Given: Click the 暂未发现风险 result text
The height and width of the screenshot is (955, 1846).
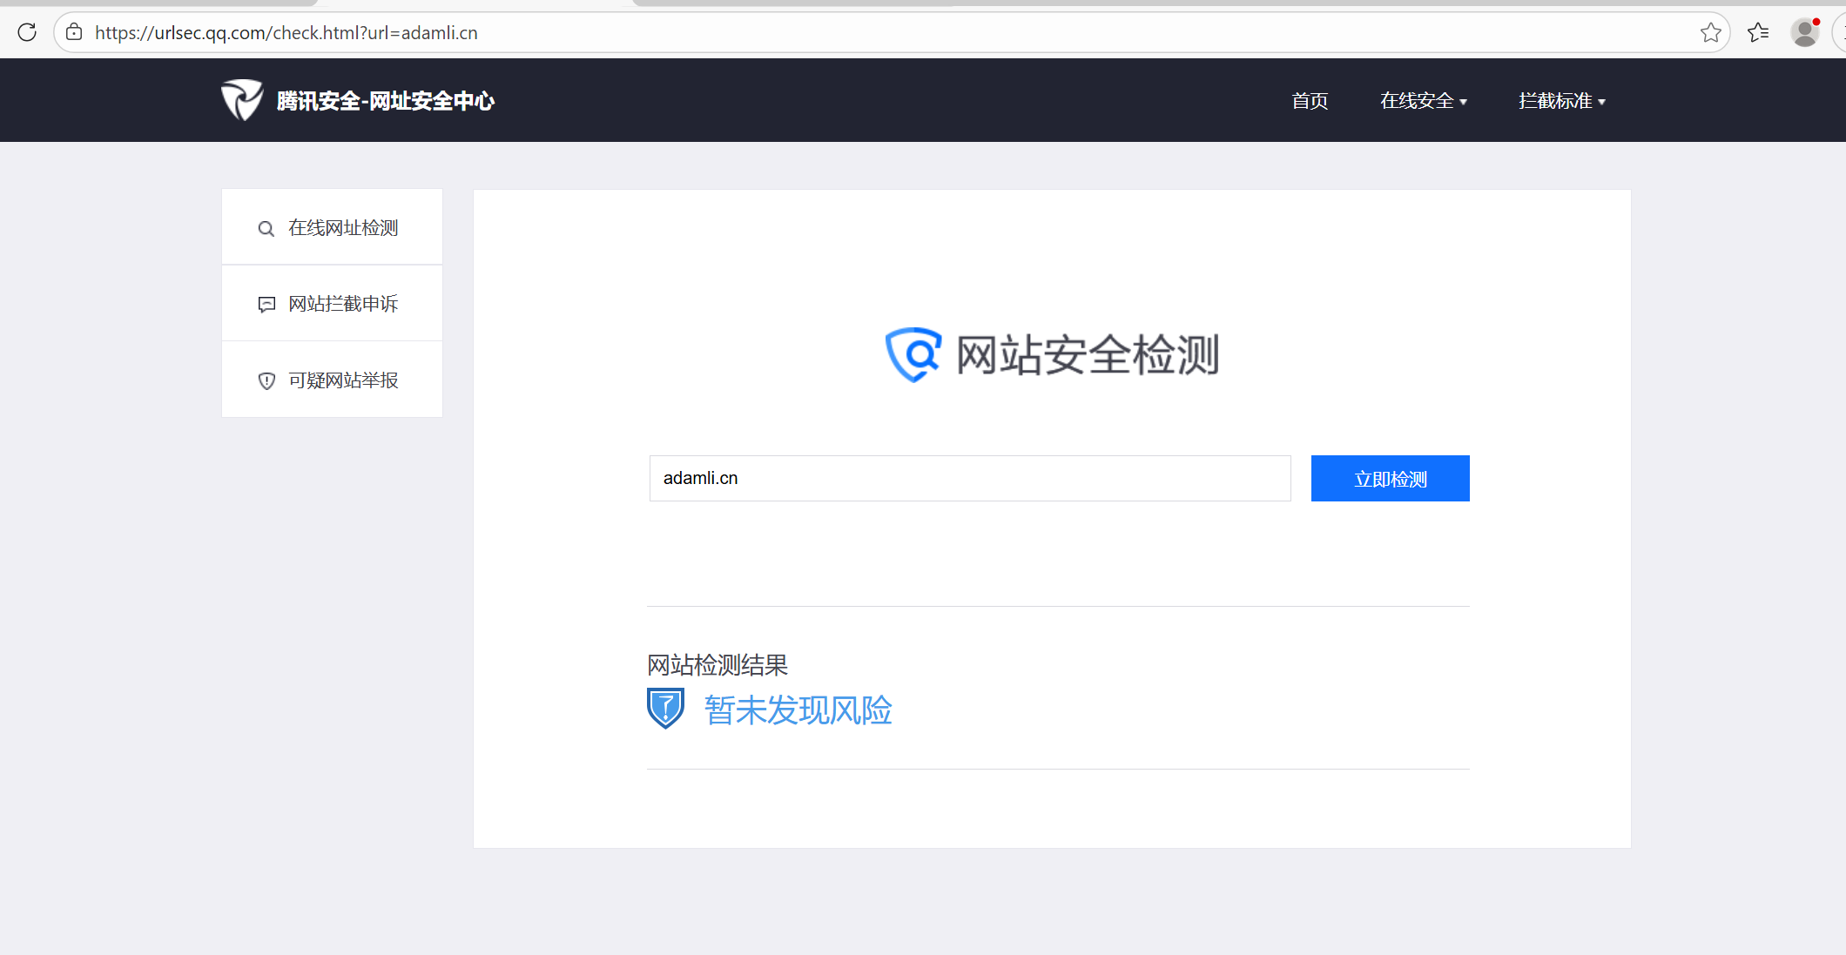Looking at the screenshot, I should 798,710.
